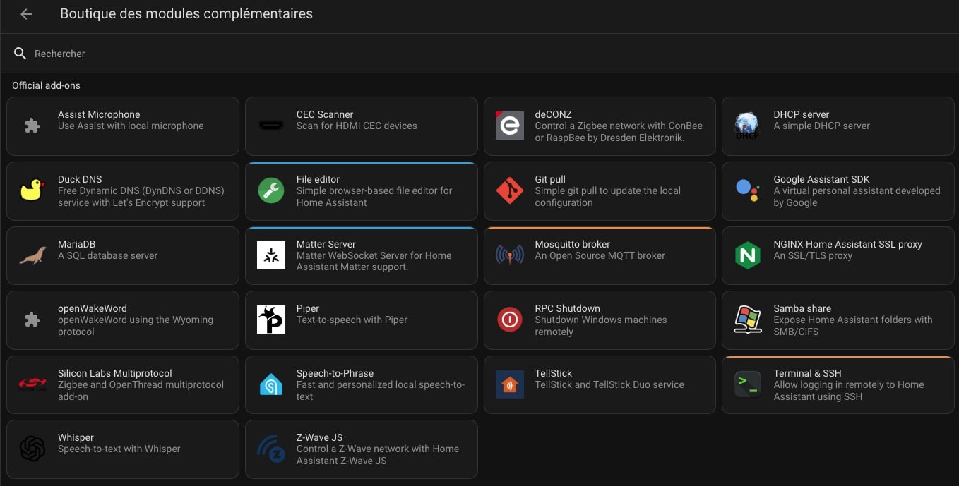Click the deCONZ logo icon
Viewport: 959px width, 486px height.
click(510, 126)
